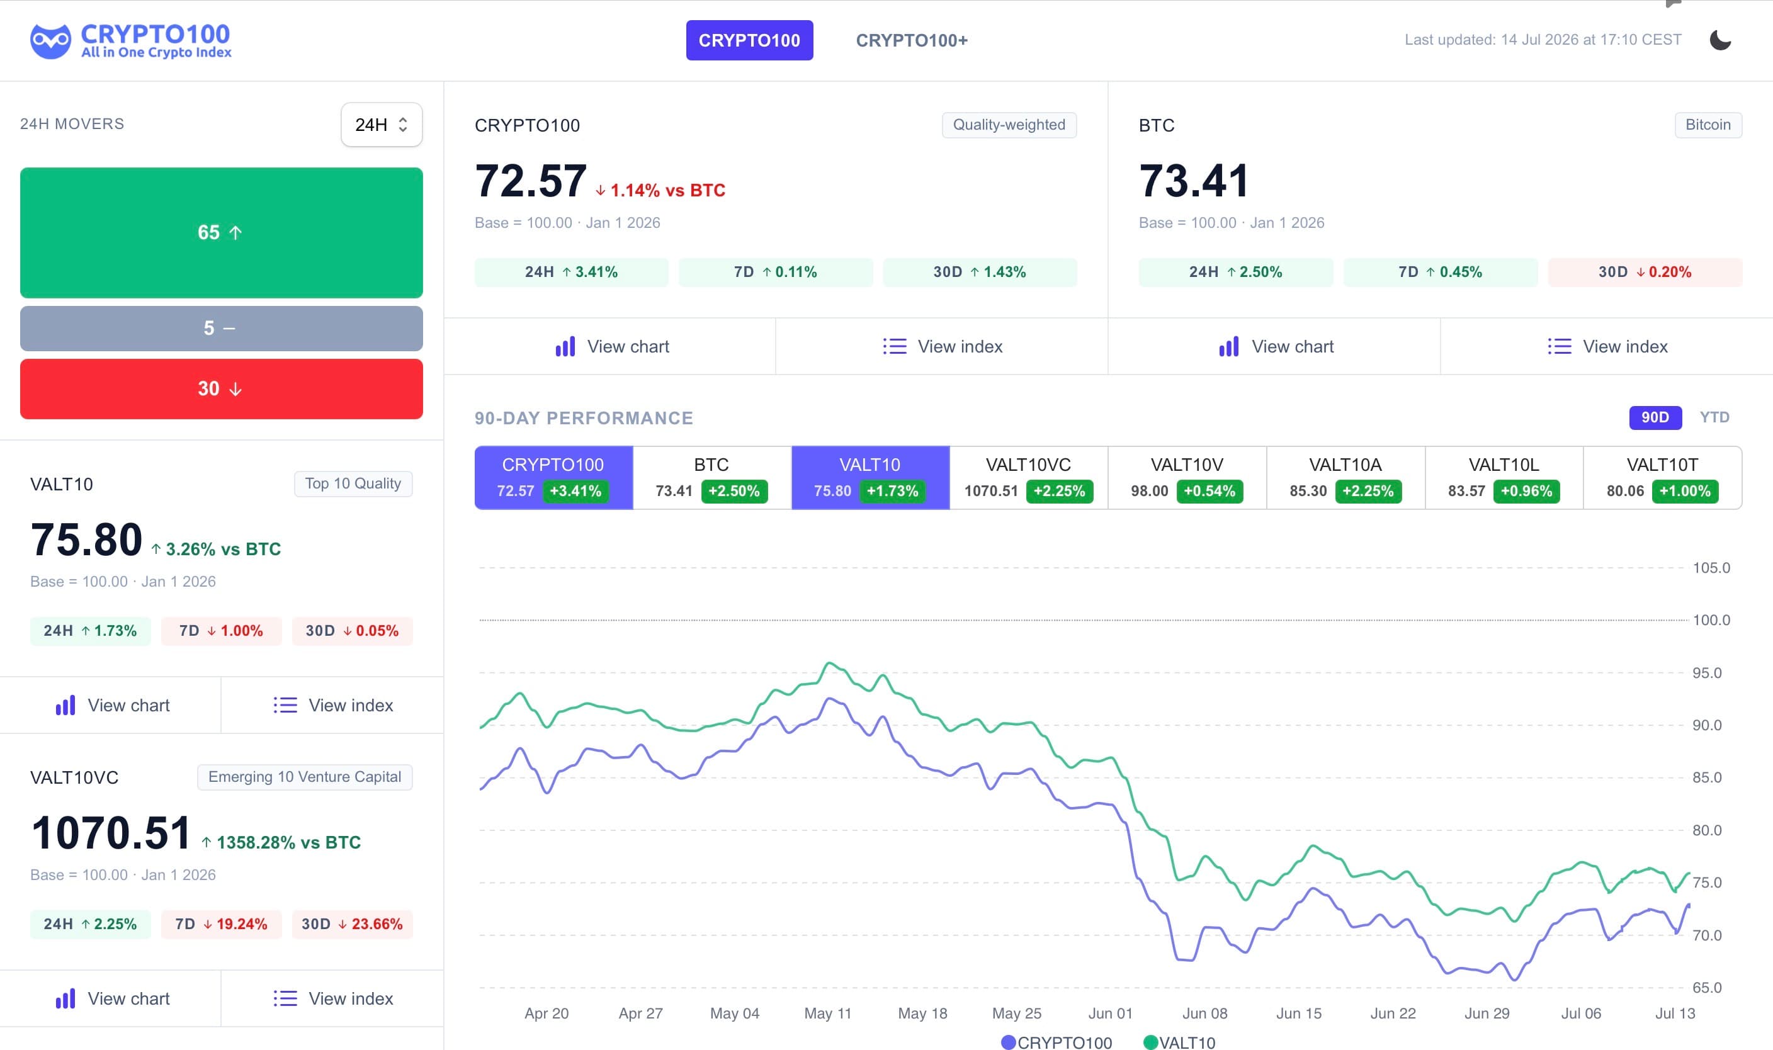Click the VALT10VC value 1070.51
This screenshot has width=1773, height=1050.
(111, 833)
